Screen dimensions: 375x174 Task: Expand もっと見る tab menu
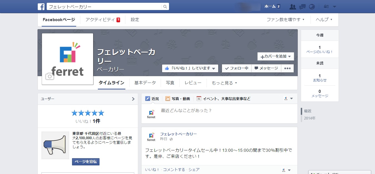(x=224, y=83)
